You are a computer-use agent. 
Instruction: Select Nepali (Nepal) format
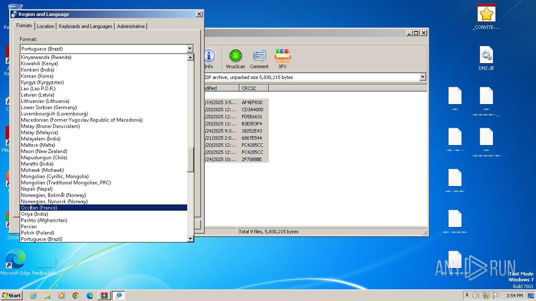point(103,189)
